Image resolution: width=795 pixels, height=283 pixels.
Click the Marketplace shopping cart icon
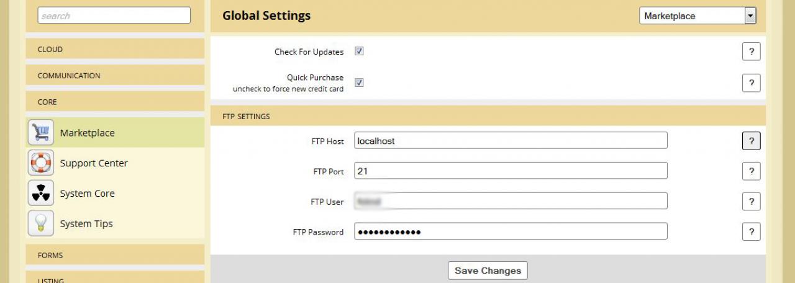click(41, 132)
